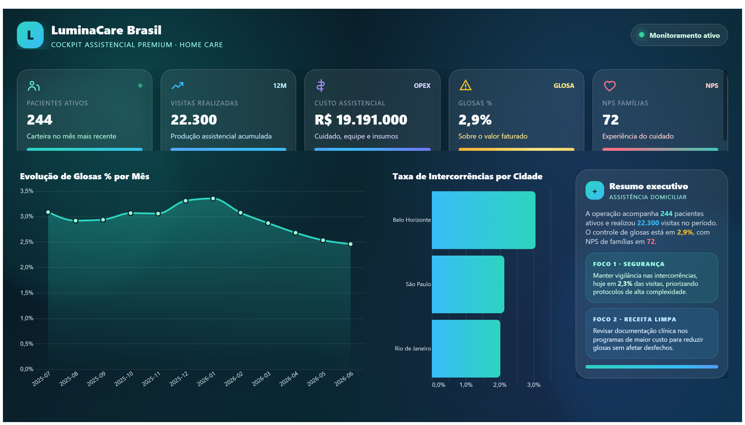This screenshot has width=745, height=425.
Task: Select the OPEX tag on cost card
Action: (x=422, y=86)
